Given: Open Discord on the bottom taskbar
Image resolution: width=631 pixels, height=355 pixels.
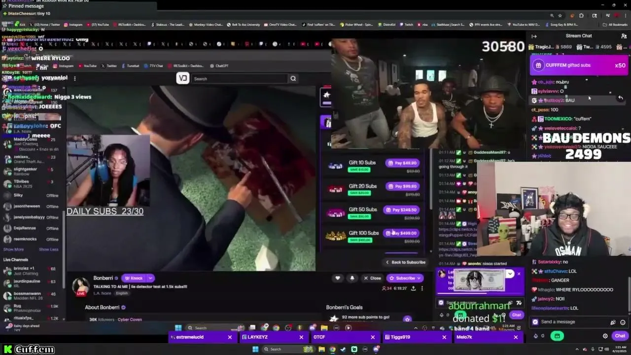Looking at the screenshot, I should [x=376, y=349].
